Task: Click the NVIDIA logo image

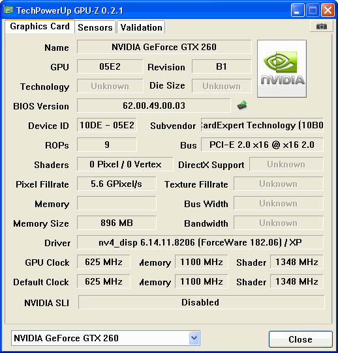Action: point(282,68)
